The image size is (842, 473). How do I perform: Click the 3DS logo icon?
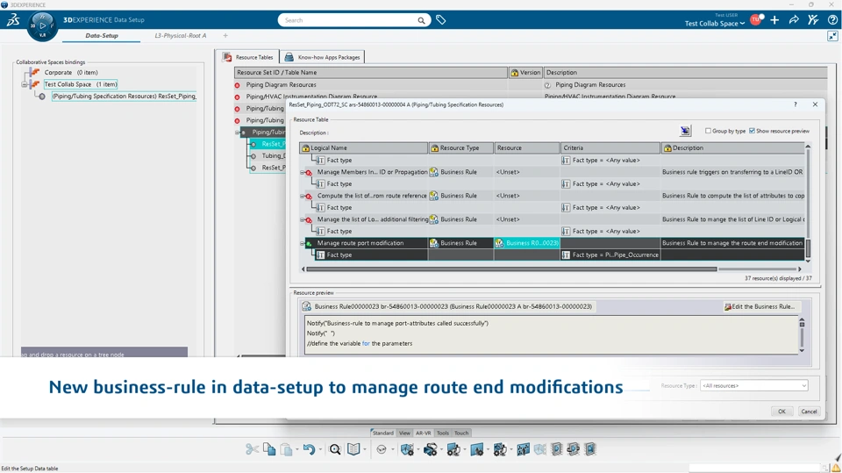click(x=13, y=20)
